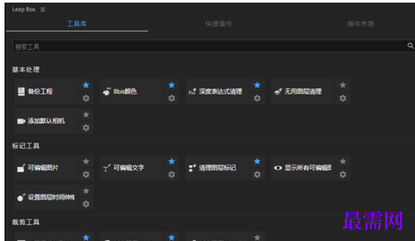Open settings gear for 清理图层标记
This screenshot has width=415, height=241.
[257, 175]
